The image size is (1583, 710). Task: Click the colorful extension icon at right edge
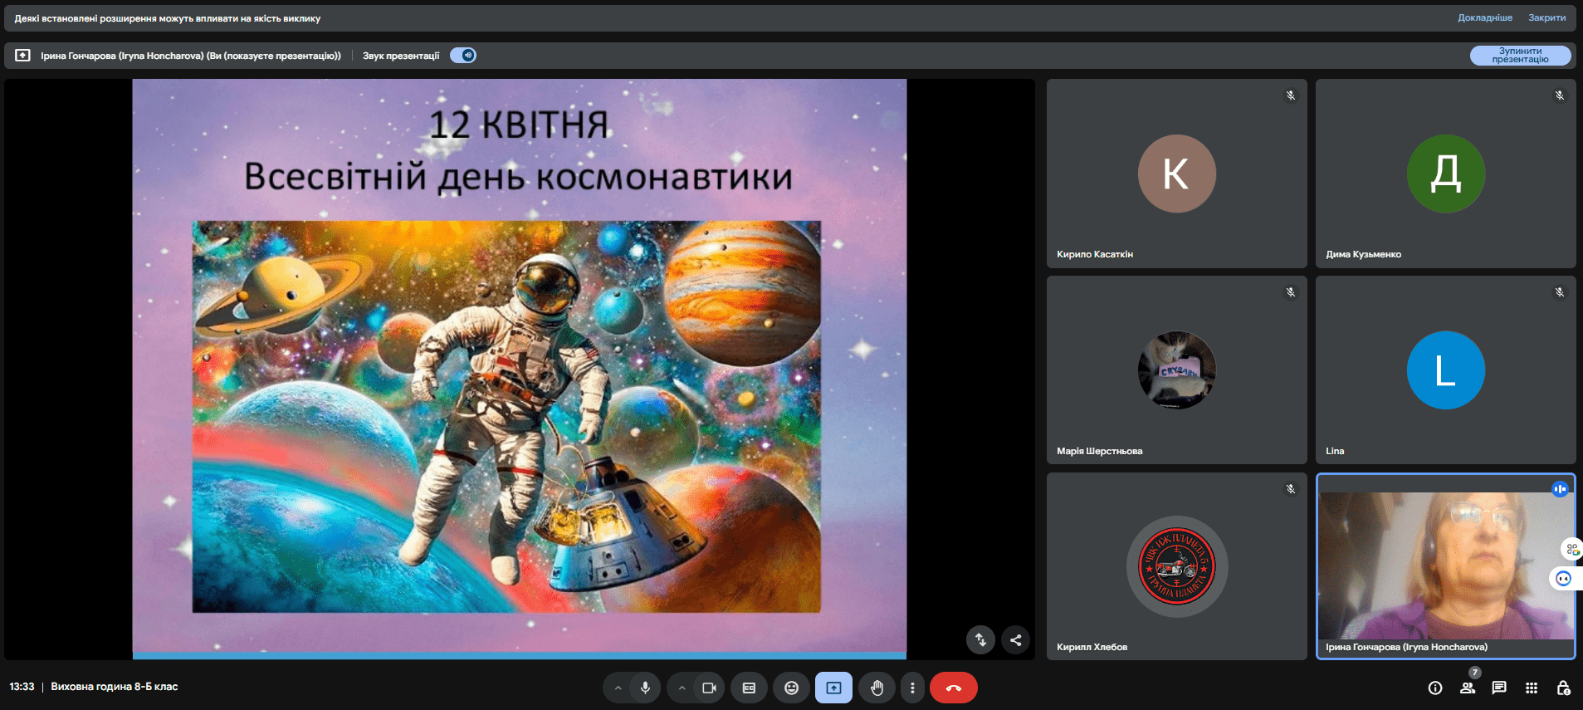coord(1572,549)
